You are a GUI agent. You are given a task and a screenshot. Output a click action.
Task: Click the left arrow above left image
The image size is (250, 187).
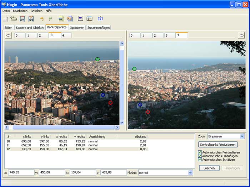click(x=9, y=35)
